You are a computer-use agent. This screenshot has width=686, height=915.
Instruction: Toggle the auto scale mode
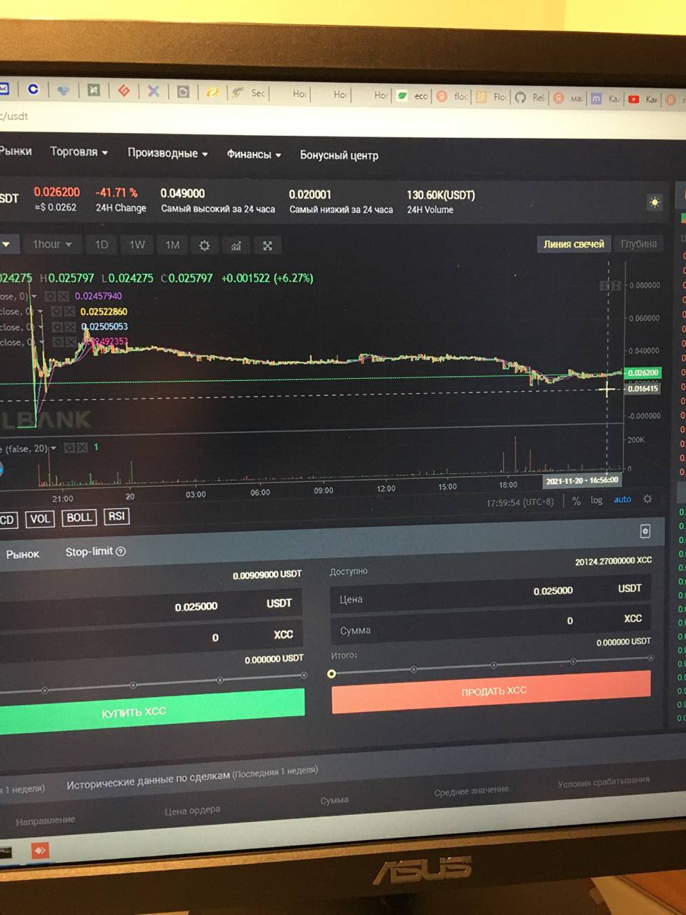[622, 499]
